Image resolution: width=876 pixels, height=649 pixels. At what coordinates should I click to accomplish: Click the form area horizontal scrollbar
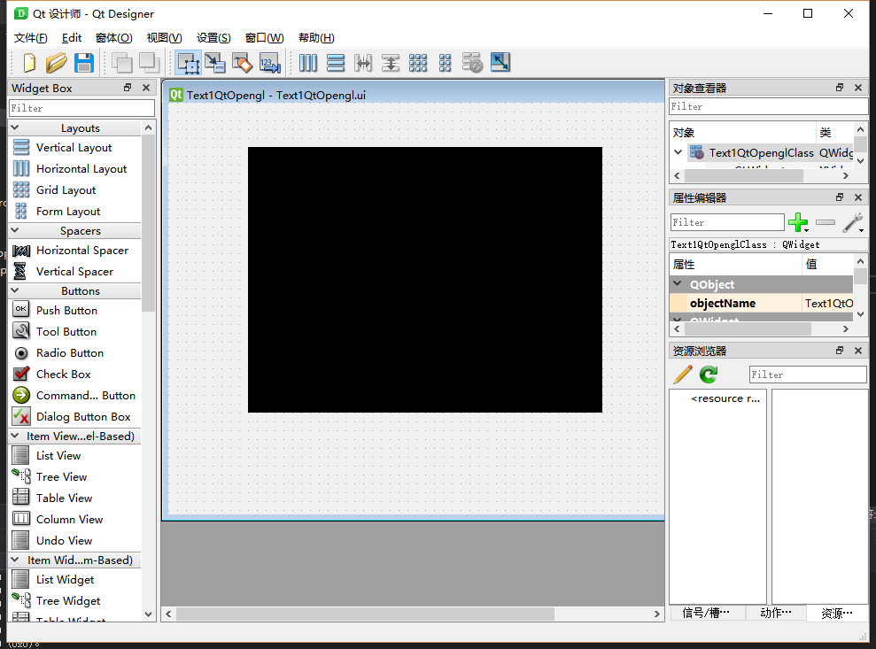tap(366, 614)
